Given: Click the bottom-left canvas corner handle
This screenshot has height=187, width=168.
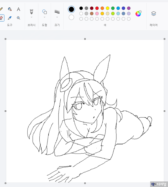Looking at the screenshot, I should [6, 183].
